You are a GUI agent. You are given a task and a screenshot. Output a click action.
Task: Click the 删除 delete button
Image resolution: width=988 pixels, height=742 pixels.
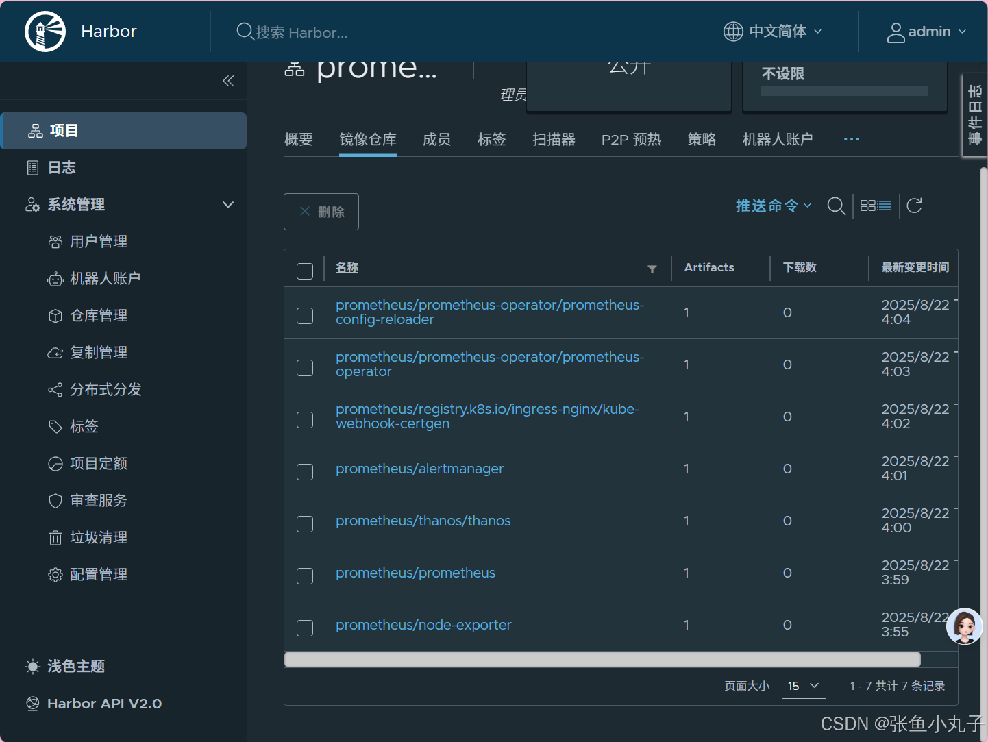pyautogui.click(x=321, y=212)
